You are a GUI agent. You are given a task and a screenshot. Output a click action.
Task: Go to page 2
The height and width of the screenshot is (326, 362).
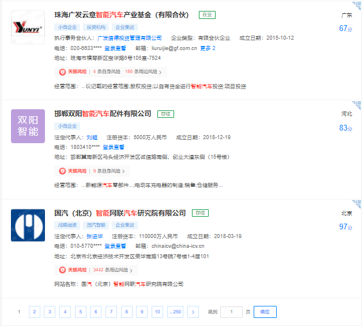pyautogui.click(x=35, y=312)
